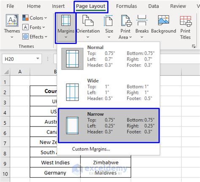Click the Orientation dropdown chevron
Viewport: 200px width, 182px height.
(88, 37)
